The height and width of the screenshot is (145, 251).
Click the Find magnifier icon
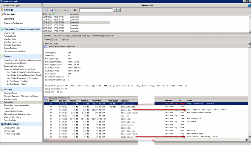64,10
